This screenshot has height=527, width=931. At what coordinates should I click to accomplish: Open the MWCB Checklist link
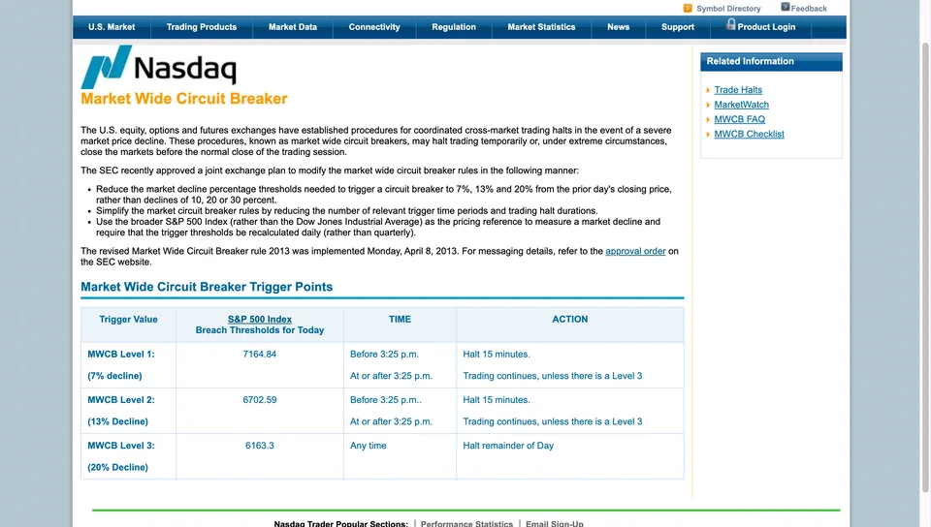click(x=750, y=135)
